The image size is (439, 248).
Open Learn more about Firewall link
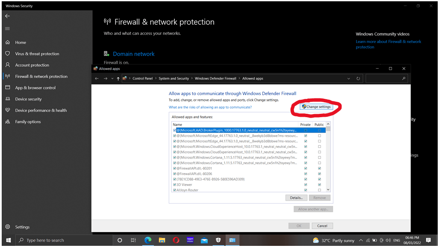pos(389,41)
